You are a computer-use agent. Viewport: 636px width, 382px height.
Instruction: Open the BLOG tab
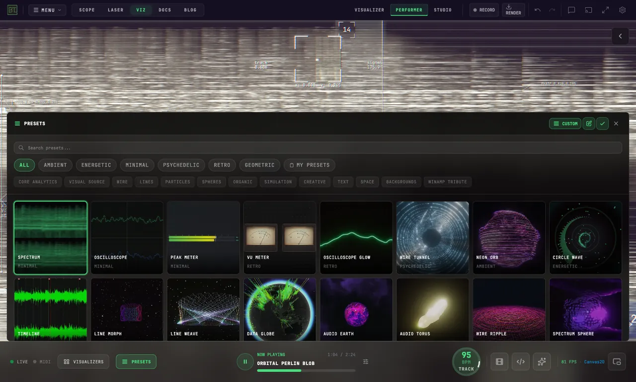click(190, 10)
